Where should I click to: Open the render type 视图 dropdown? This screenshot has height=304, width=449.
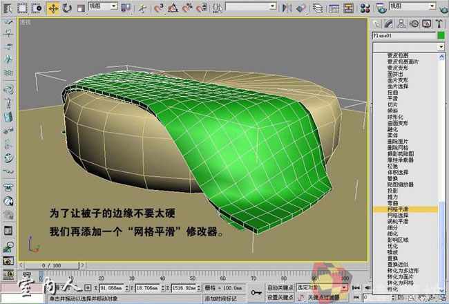(413, 6)
